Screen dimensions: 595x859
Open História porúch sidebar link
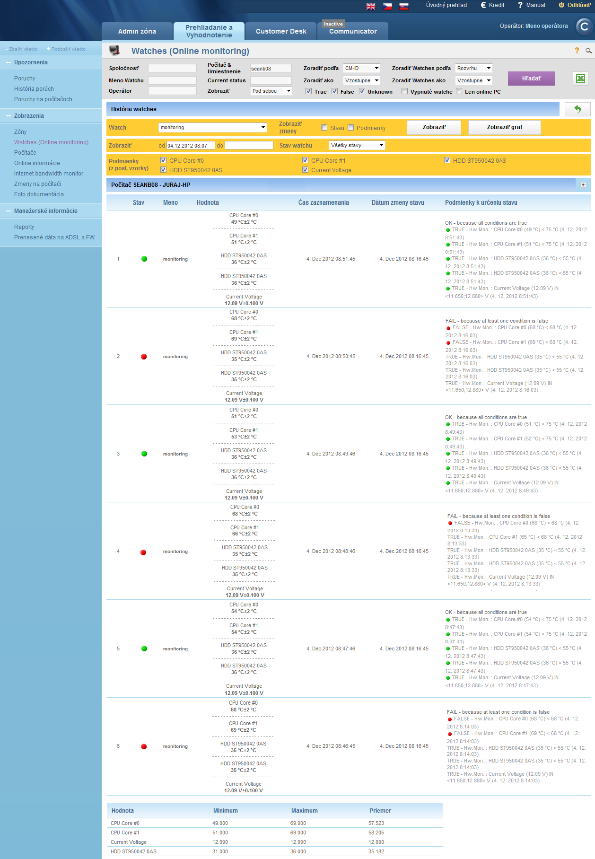tap(34, 89)
